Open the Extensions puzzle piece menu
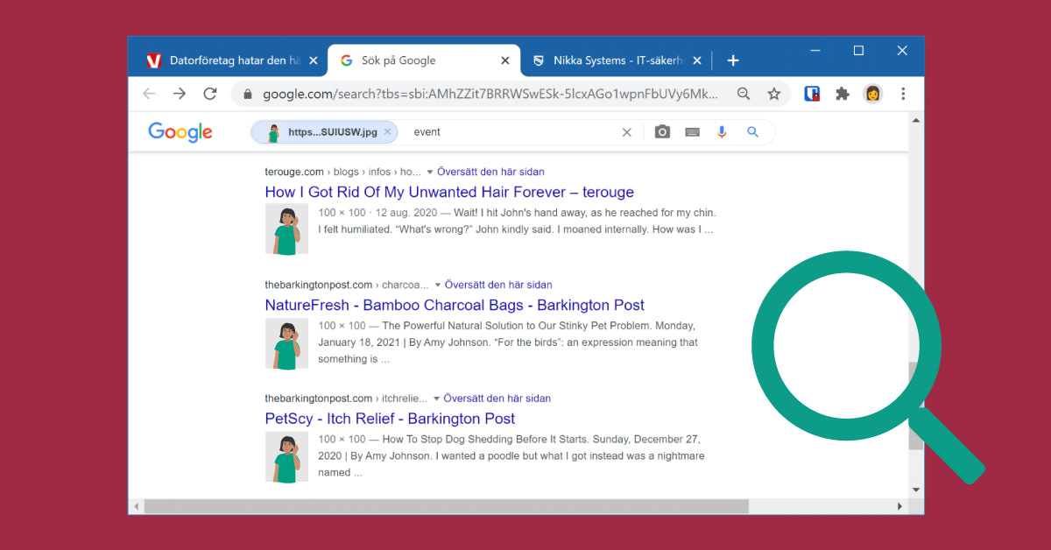This screenshot has width=1051, height=550. click(843, 94)
